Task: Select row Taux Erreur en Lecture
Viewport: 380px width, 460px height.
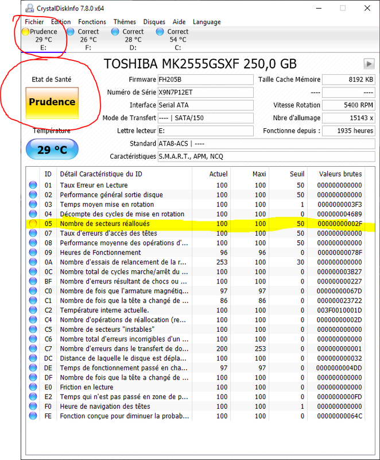Action: (x=196, y=185)
